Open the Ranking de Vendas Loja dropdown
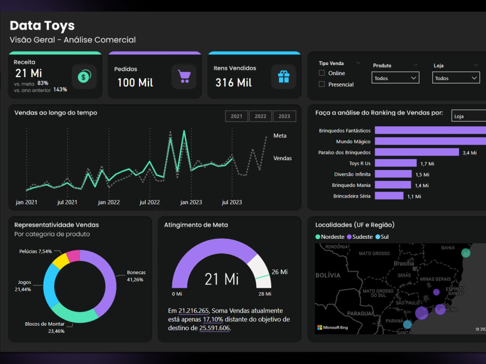Screen dimensions: 486x364 (x=469, y=116)
